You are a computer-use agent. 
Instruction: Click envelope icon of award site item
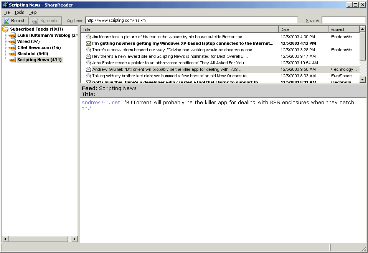pos(89,56)
